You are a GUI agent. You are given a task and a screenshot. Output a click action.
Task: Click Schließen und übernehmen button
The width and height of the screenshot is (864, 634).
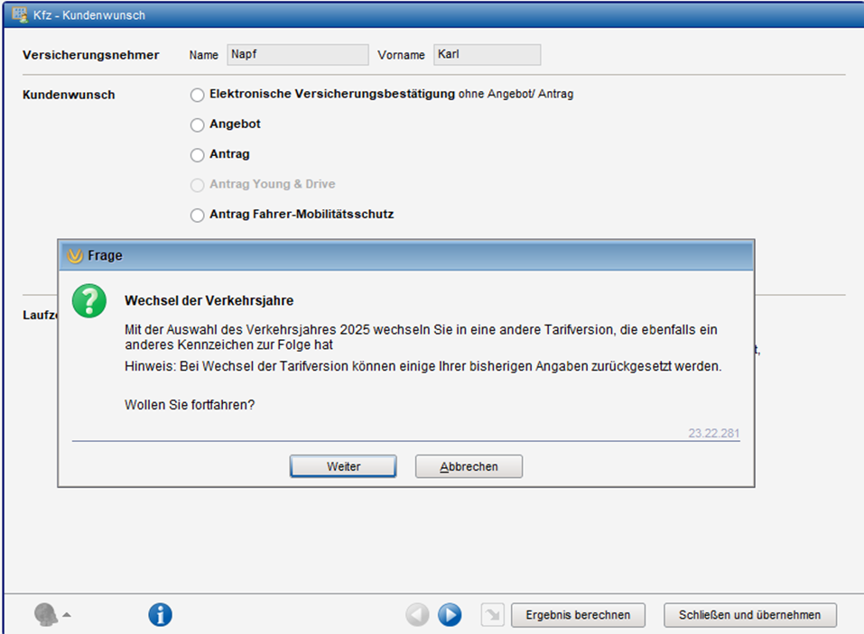tap(750, 615)
